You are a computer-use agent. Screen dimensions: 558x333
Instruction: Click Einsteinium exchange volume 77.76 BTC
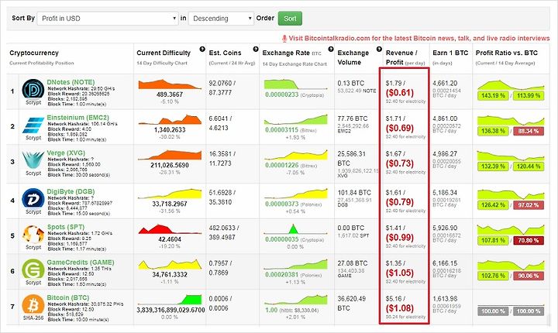click(353, 118)
